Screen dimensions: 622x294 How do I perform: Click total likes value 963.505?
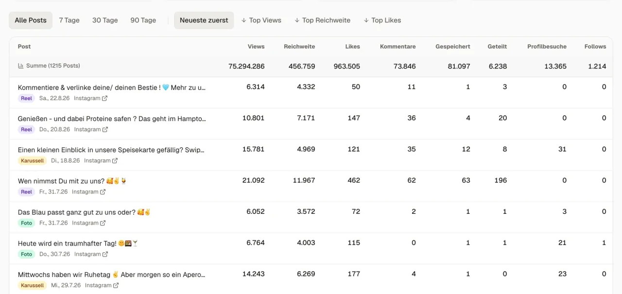pyautogui.click(x=347, y=66)
